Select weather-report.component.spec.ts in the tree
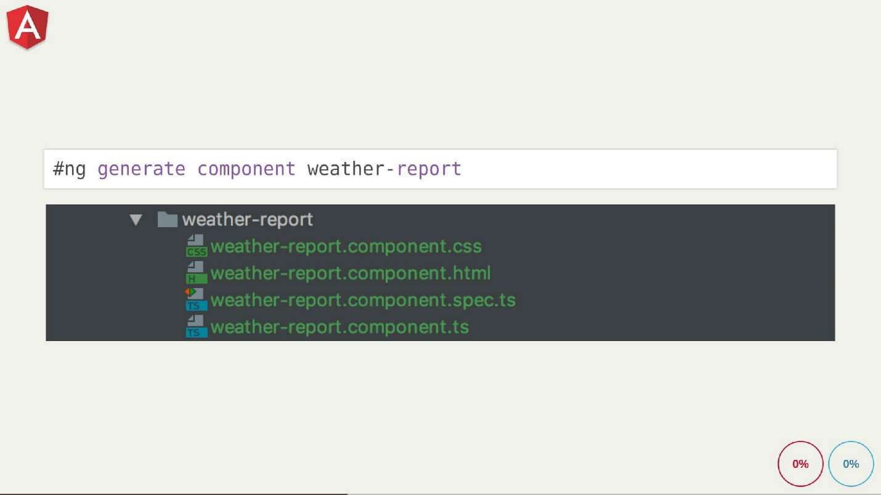Image resolution: width=881 pixels, height=495 pixels. click(x=362, y=300)
